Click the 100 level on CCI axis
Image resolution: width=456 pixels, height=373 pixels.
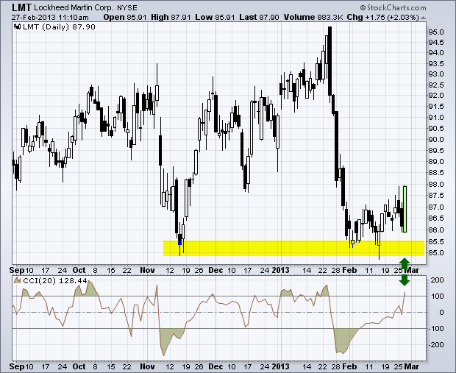(437, 296)
